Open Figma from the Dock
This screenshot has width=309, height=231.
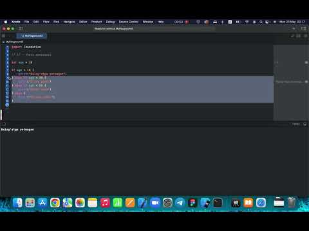click(192, 203)
